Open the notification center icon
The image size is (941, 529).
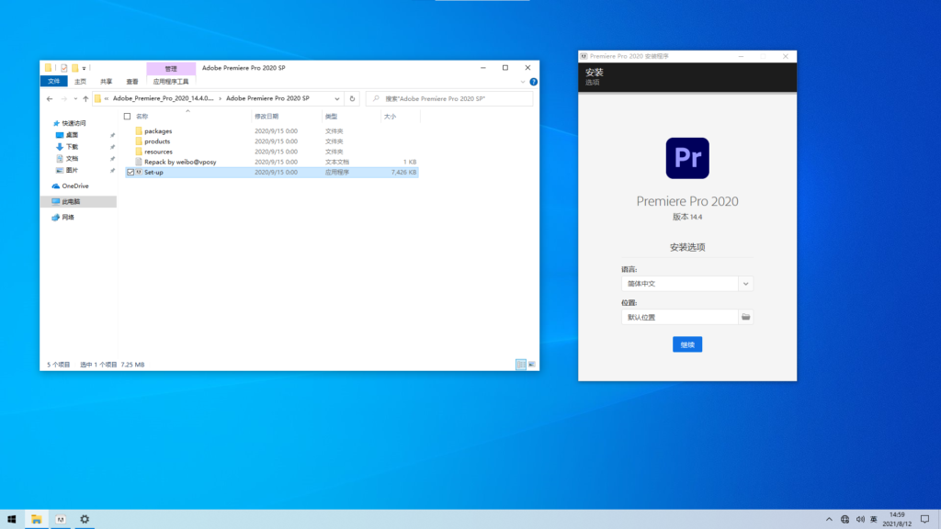(x=924, y=520)
